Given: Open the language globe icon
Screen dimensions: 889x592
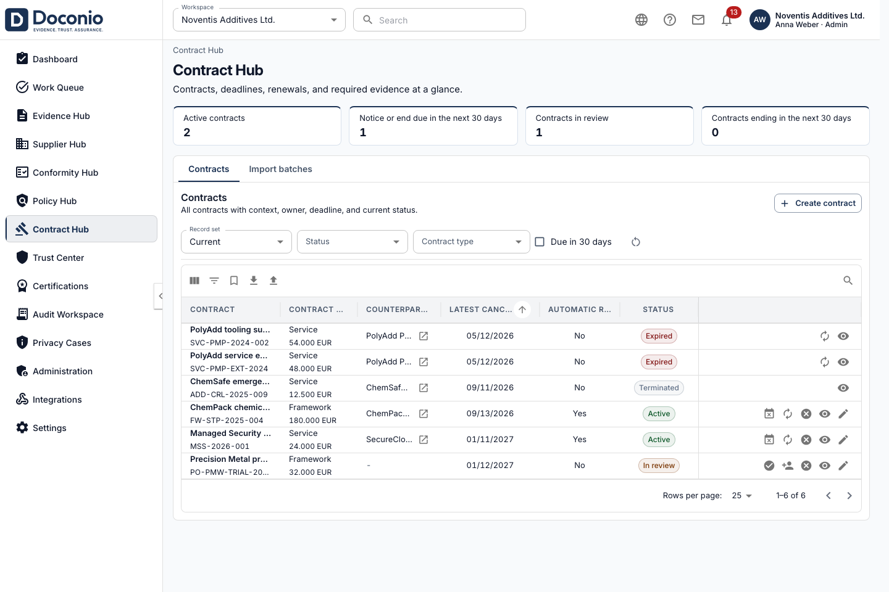Looking at the screenshot, I should click(x=641, y=20).
